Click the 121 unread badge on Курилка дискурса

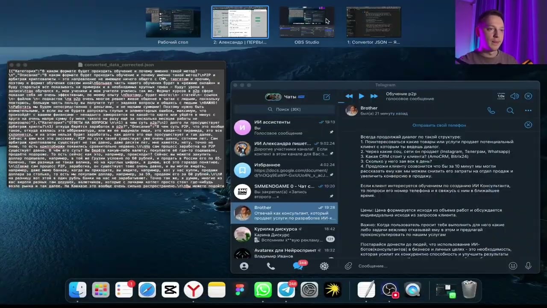point(330,239)
